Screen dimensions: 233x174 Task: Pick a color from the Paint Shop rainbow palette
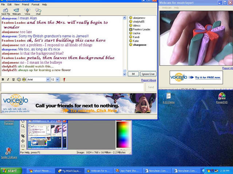point(123,134)
